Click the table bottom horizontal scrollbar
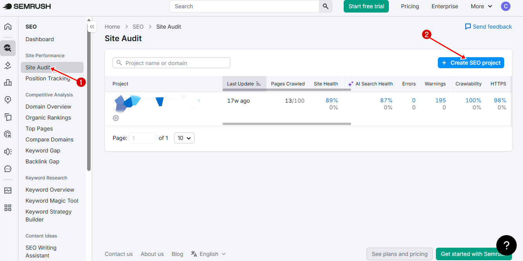Screen dimensions: 523x261 coord(287,124)
